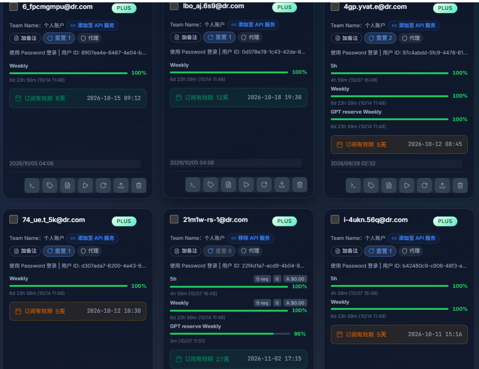The height and width of the screenshot is (369, 479).
Task: Click refresh icon on 6_fpcmgmpu@dr.com card toolbar
Action: [103, 185]
